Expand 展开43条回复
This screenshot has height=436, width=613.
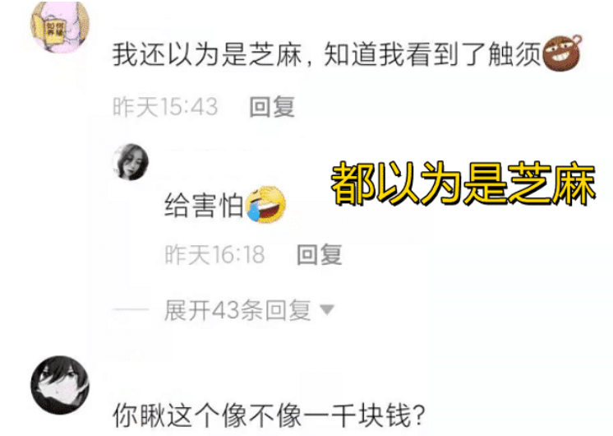point(237,310)
